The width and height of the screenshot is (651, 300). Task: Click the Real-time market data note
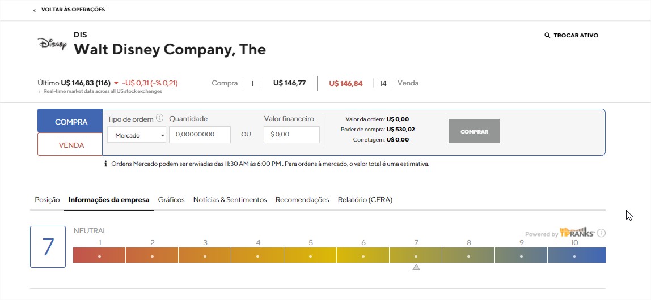click(103, 91)
